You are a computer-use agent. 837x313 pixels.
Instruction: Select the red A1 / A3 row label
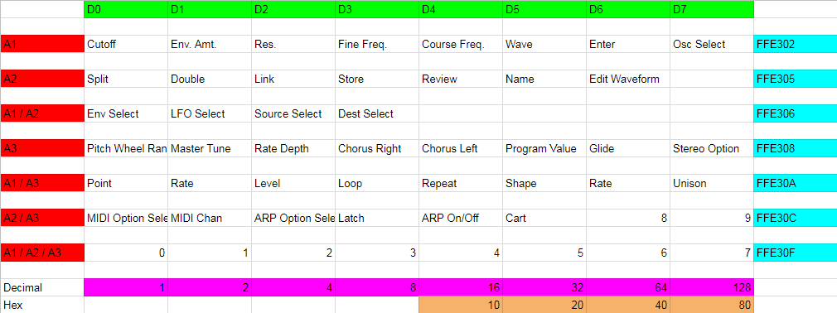click(x=42, y=184)
